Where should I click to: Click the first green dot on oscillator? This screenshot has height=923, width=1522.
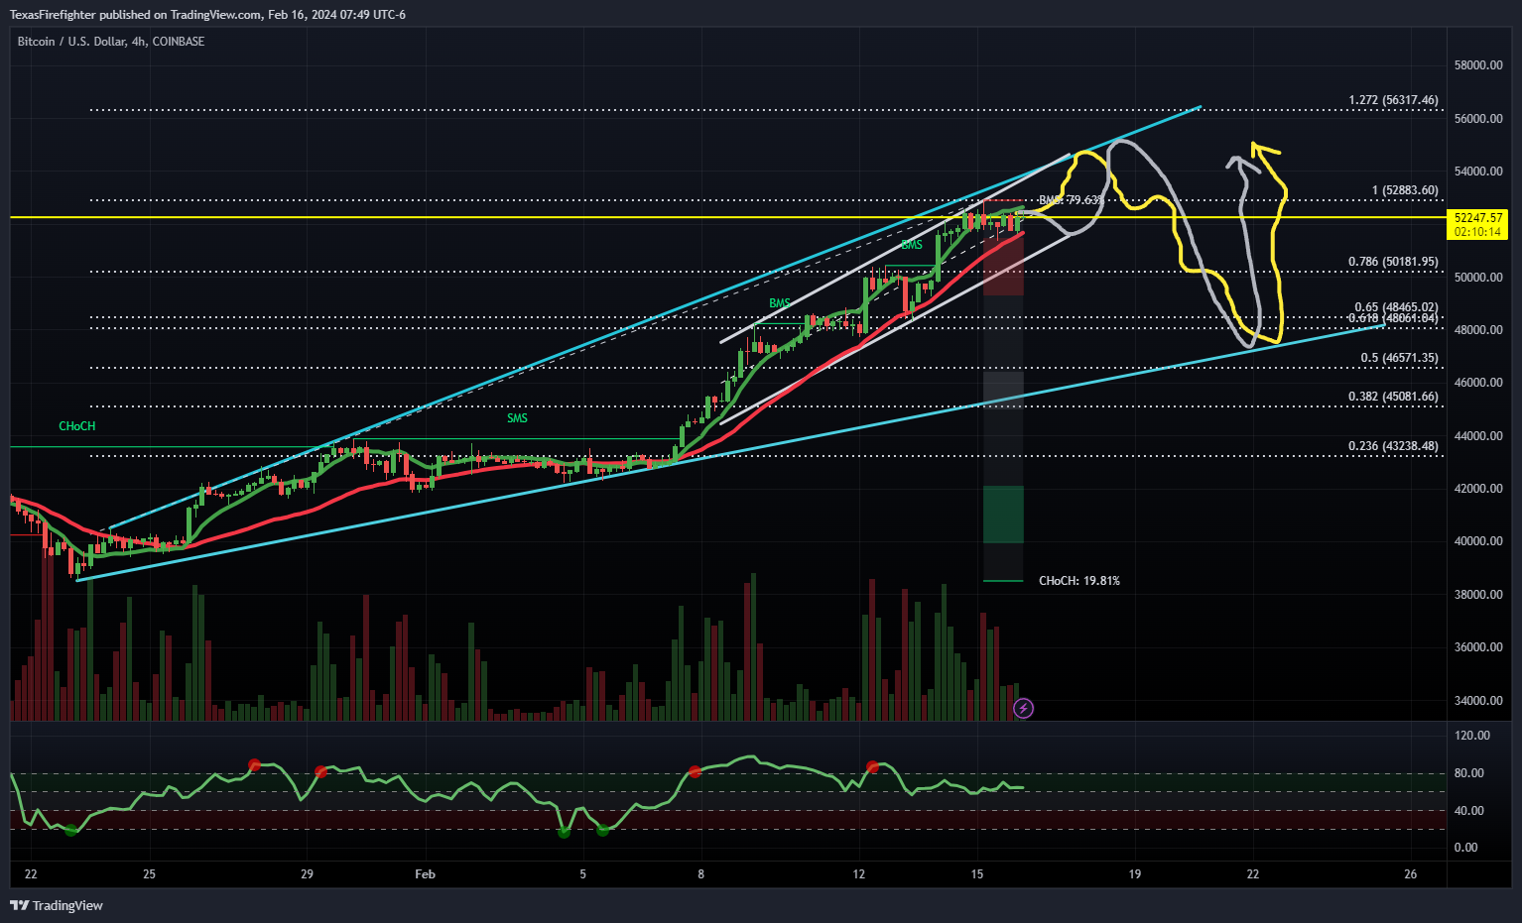(x=70, y=830)
